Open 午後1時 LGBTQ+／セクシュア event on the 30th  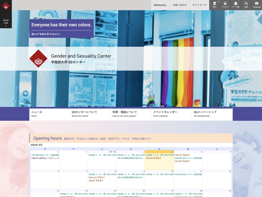[x=45, y=158]
